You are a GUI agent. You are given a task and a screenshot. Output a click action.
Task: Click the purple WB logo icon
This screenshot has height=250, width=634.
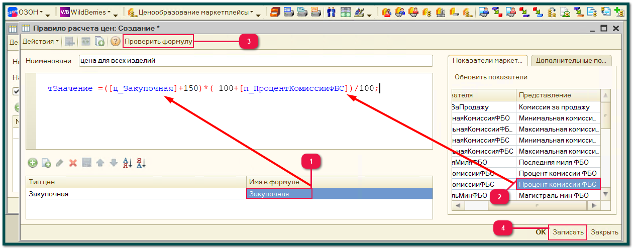click(65, 12)
